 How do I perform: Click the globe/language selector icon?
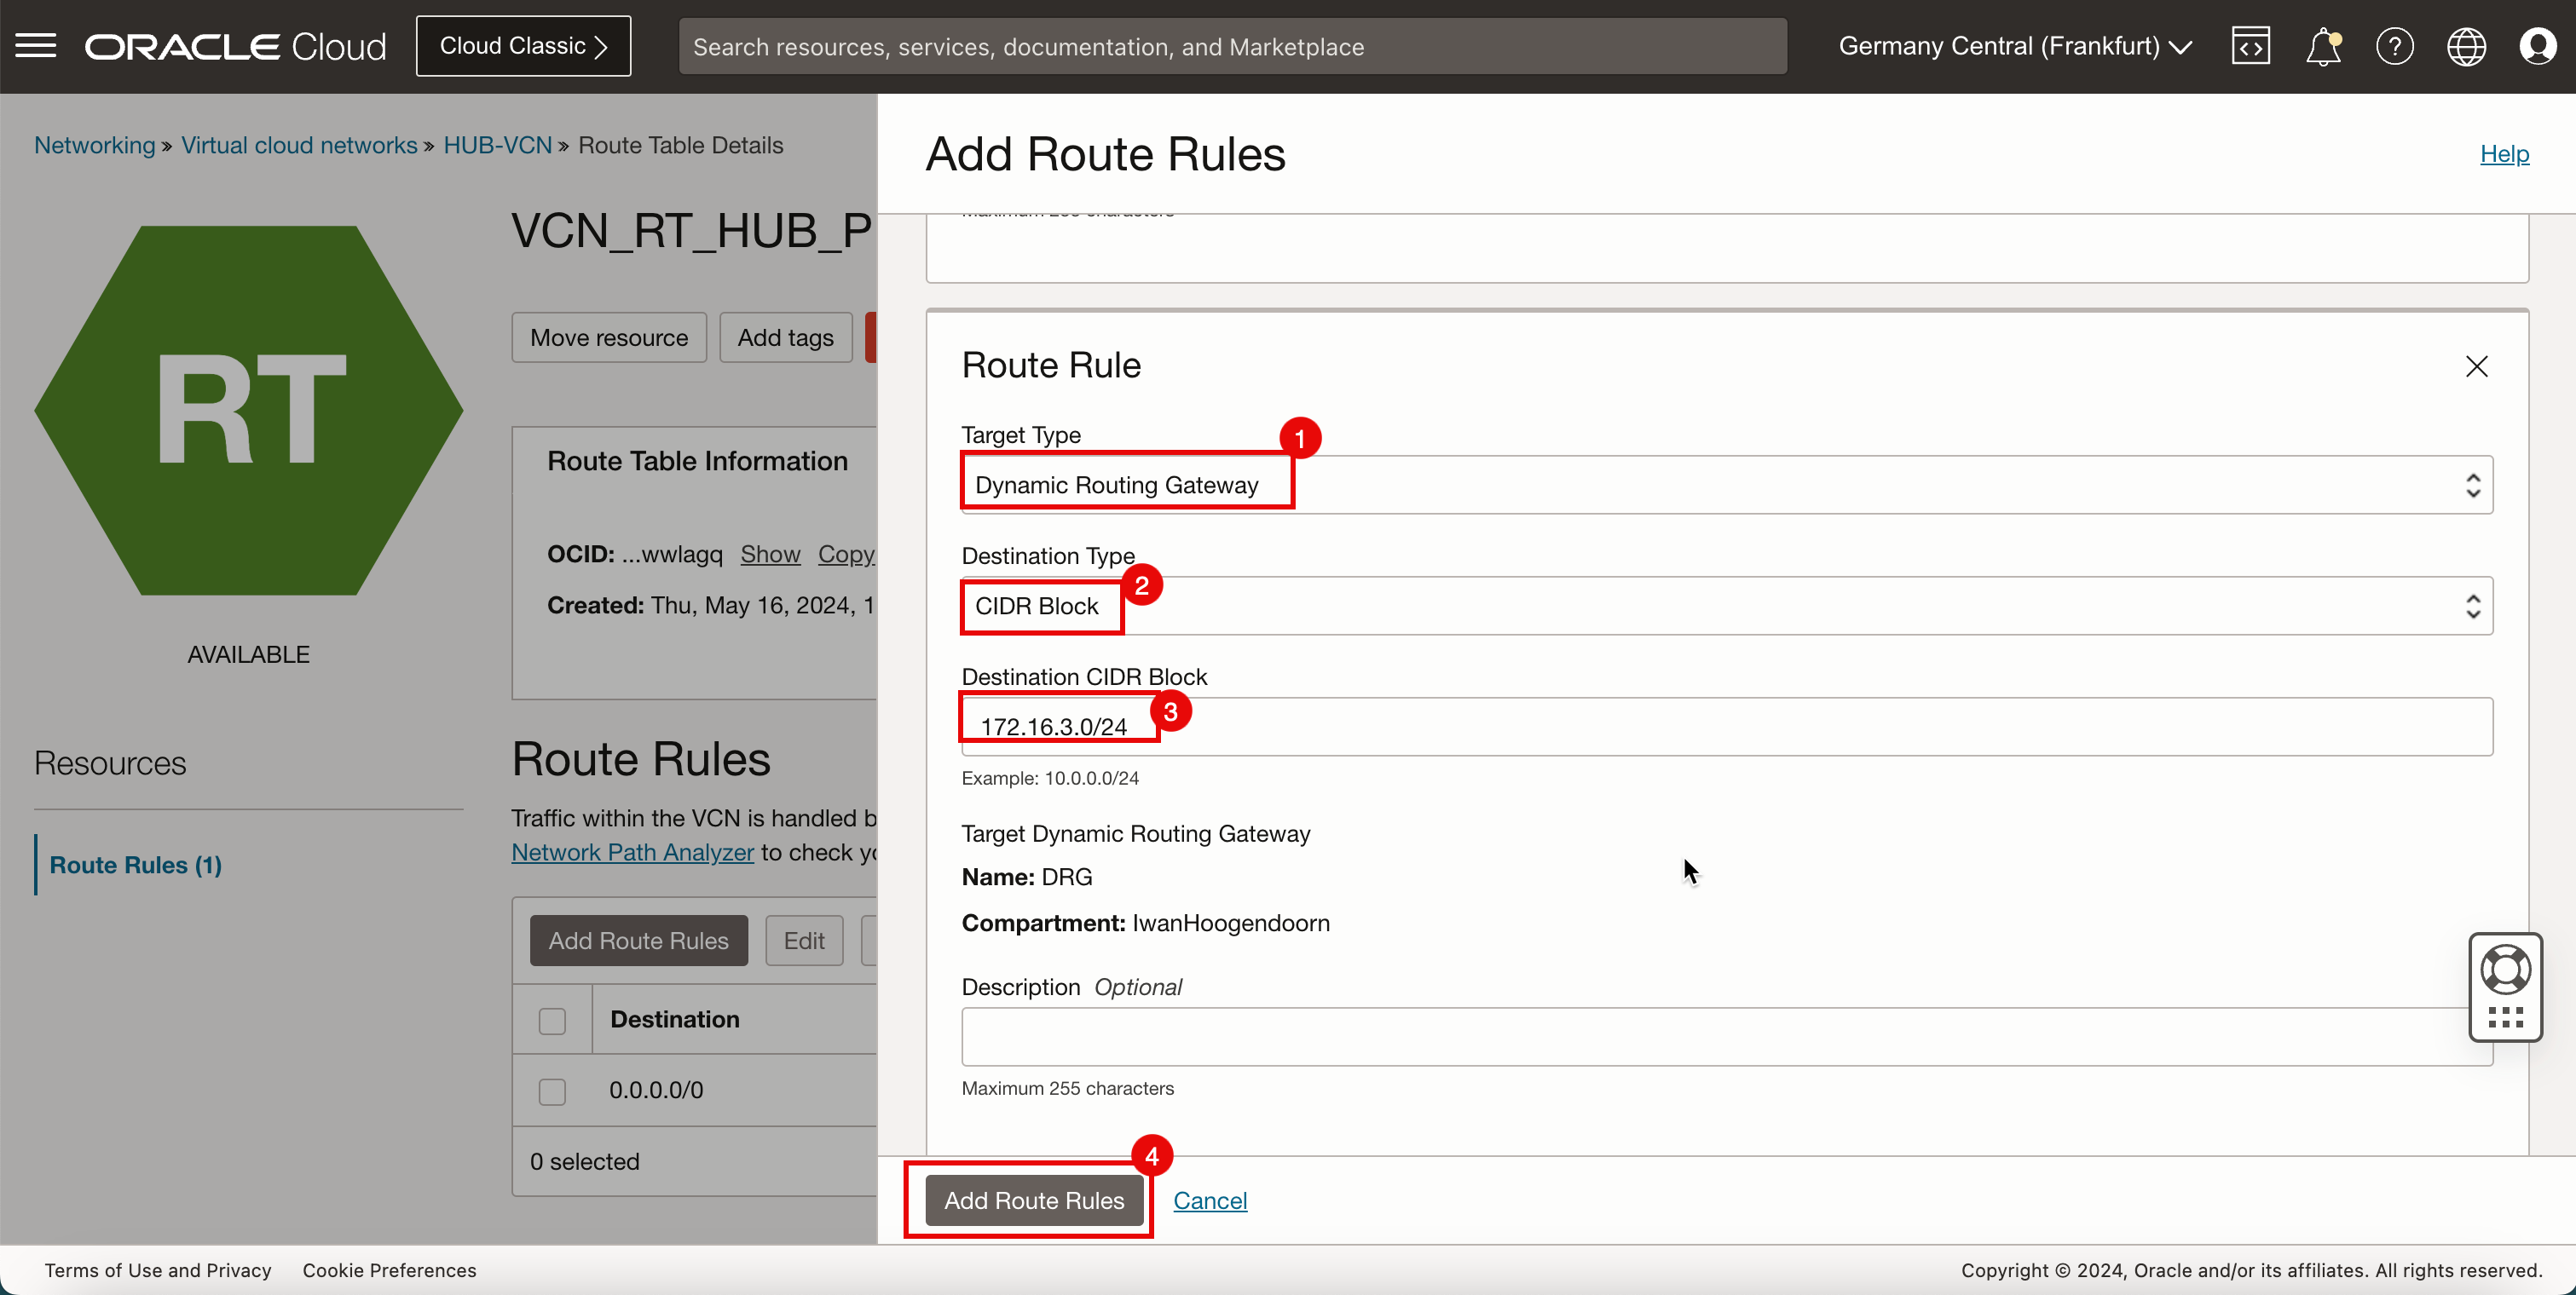(2467, 44)
